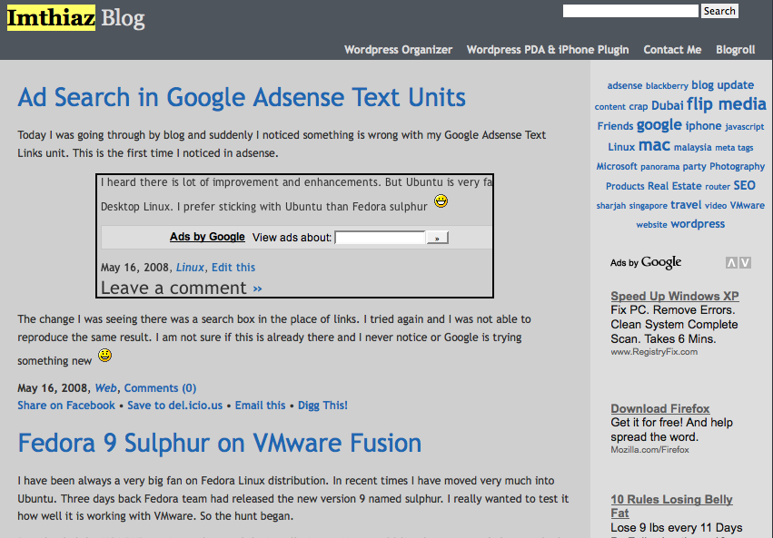Open the embedded Adsense screenshot image

(294, 236)
